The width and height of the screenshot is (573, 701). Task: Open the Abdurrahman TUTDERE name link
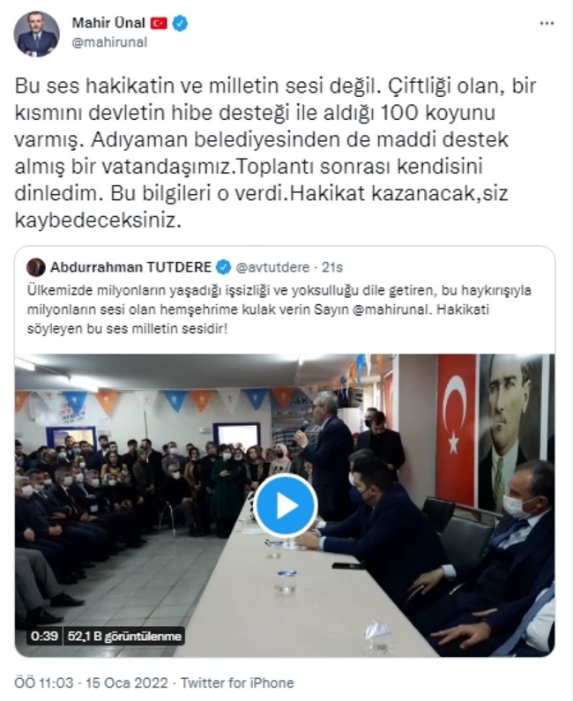pyautogui.click(x=130, y=267)
